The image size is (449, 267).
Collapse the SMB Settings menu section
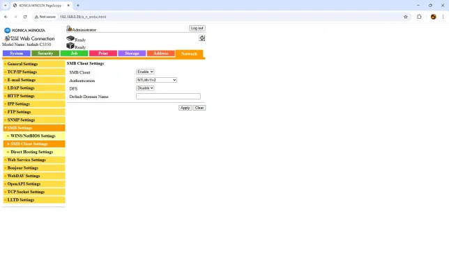(34, 128)
